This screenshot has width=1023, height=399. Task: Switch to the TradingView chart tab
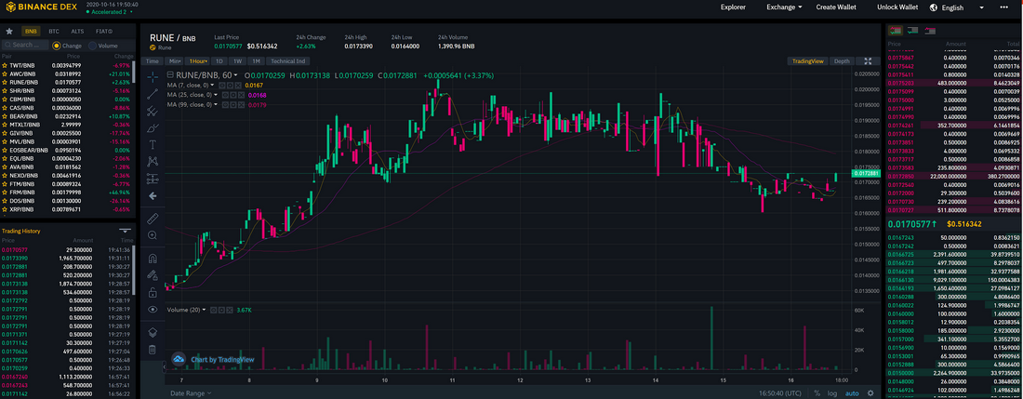(807, 61)
